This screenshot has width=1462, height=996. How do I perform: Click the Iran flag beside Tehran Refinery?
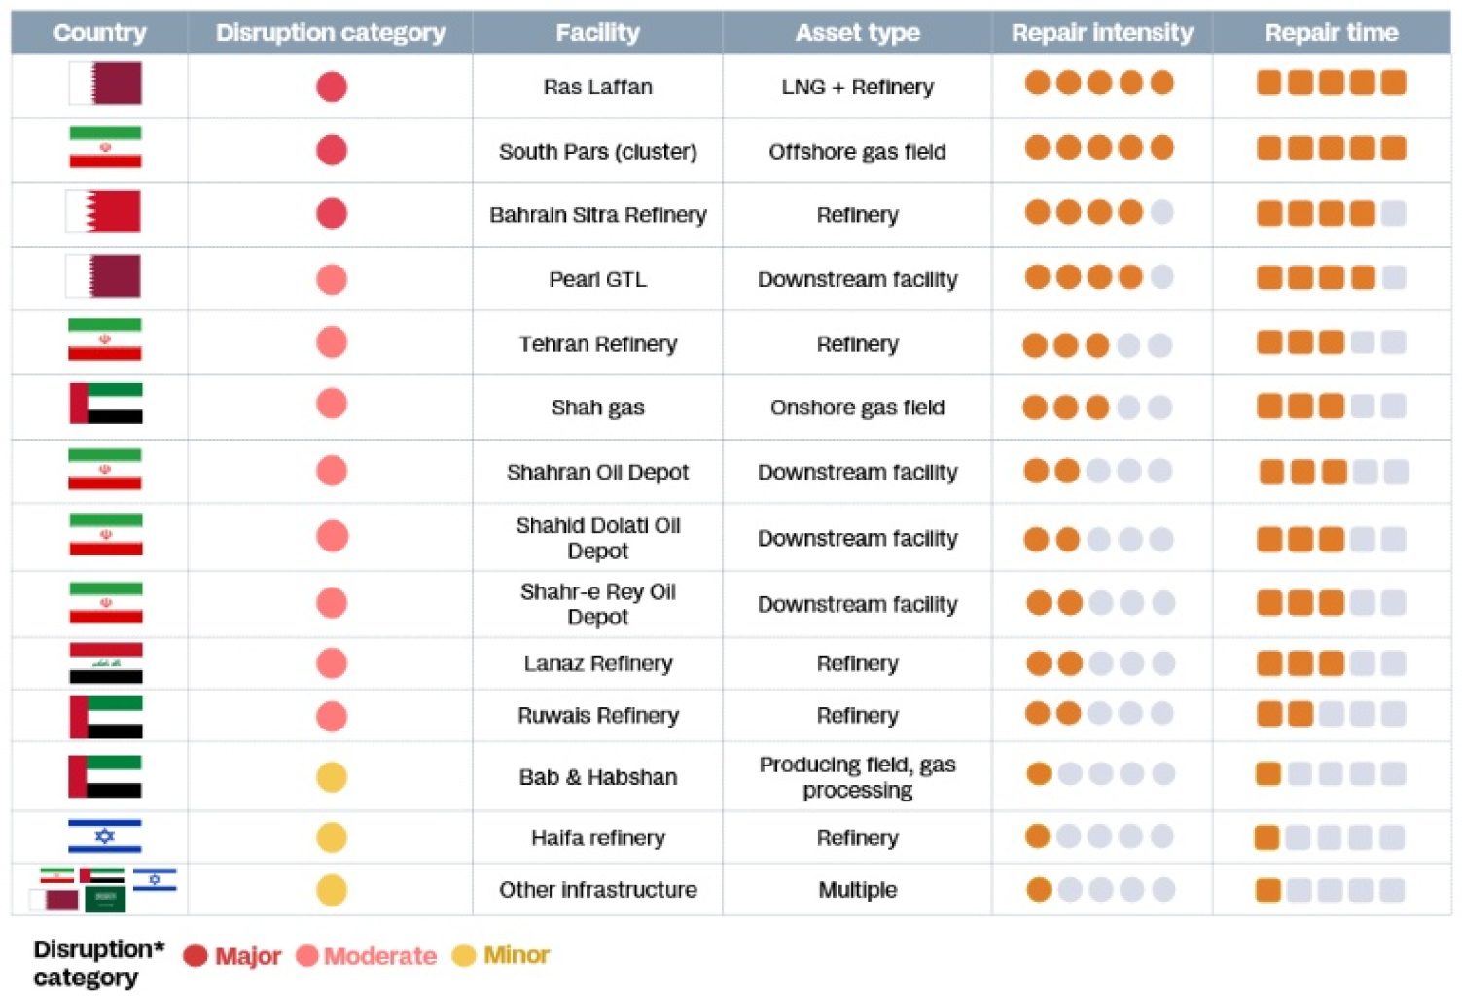click(x=105, y=339)
